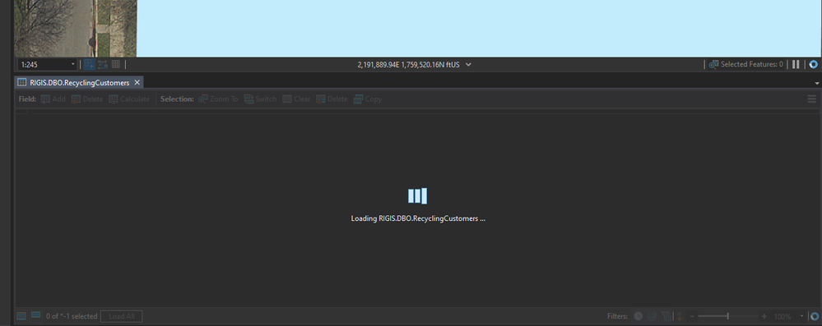This screenshot has height=326, width=822.
Task: Open the map scale 1:245 dropdown
Action: point(73,65)
